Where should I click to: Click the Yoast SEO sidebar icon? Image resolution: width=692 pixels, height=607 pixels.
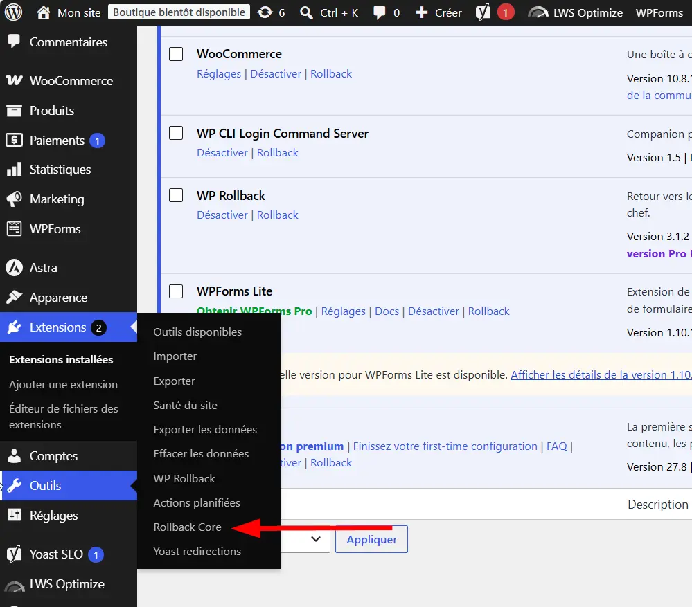coord(14,554)
